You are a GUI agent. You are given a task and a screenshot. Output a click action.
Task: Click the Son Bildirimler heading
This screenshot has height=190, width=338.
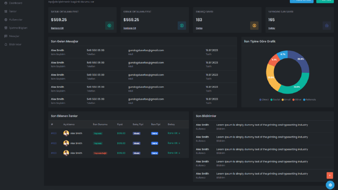(x=206, y=116)
